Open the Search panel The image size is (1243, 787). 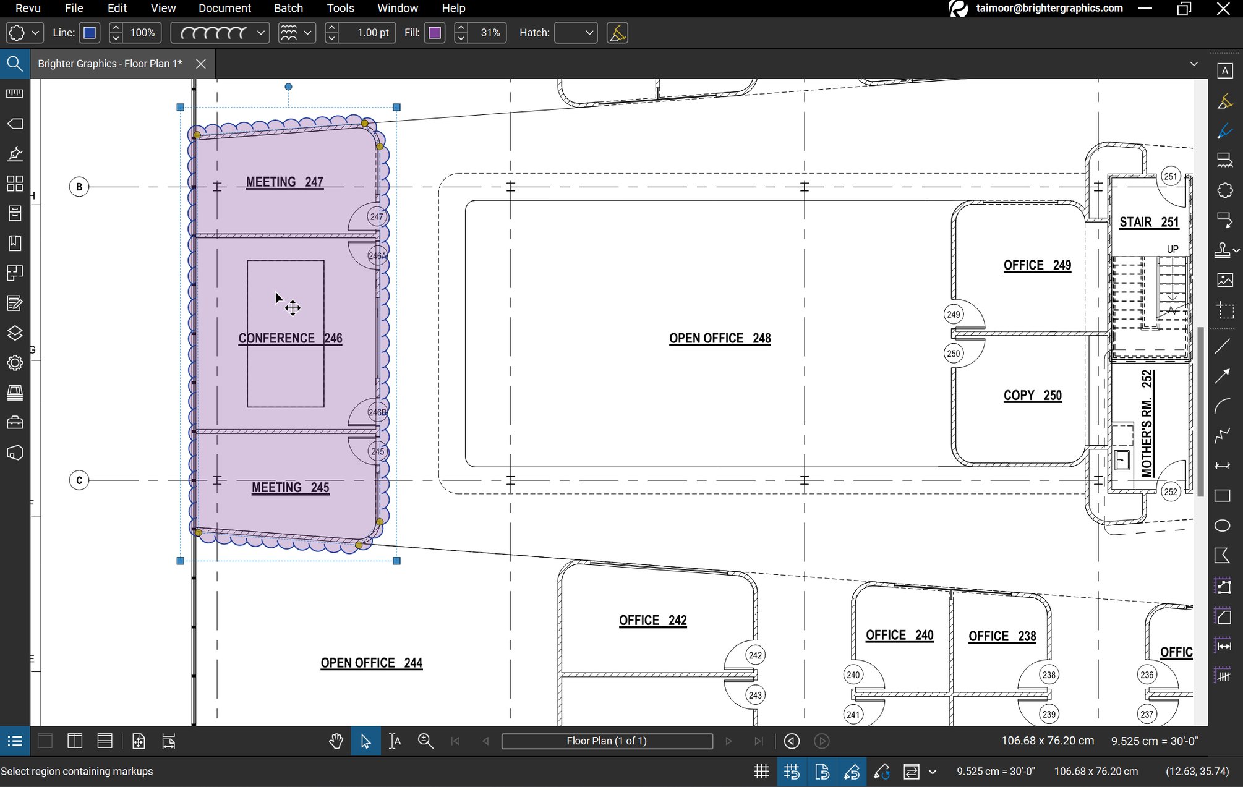click(15, 64)
